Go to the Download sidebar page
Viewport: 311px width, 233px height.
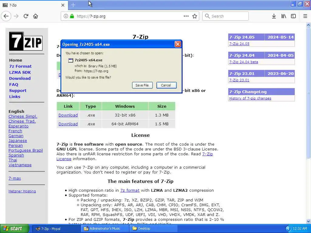[x=20, y=79]
